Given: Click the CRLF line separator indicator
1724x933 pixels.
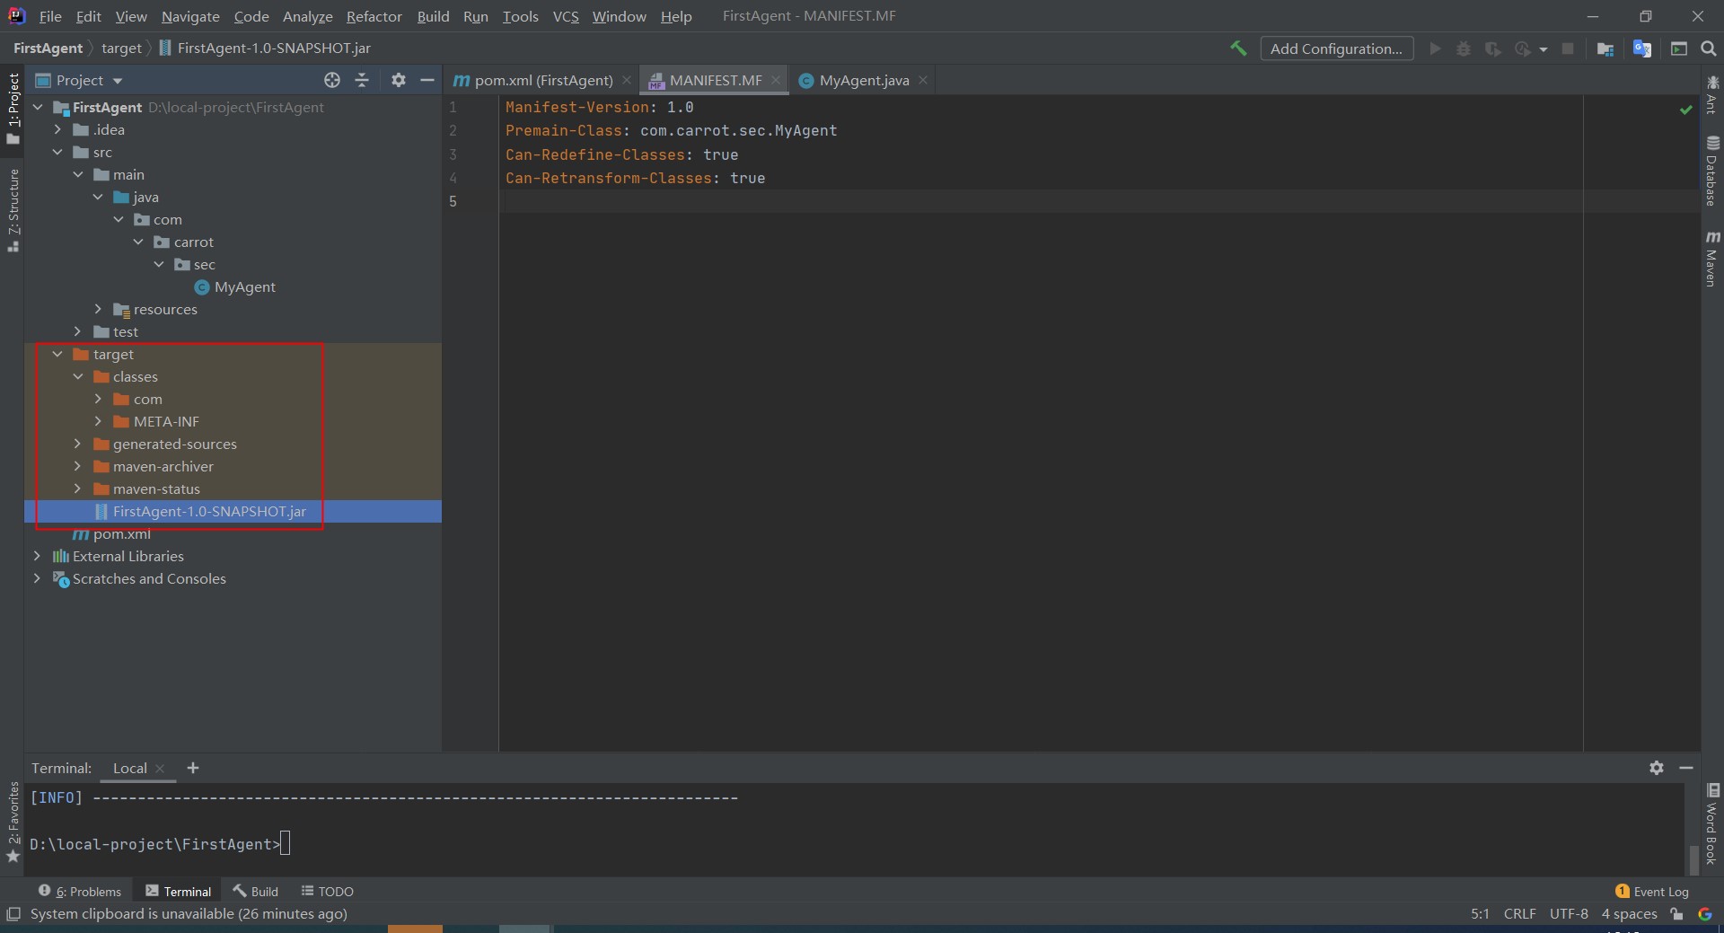Looking at the screenshot, I should tap(1519, 914).
